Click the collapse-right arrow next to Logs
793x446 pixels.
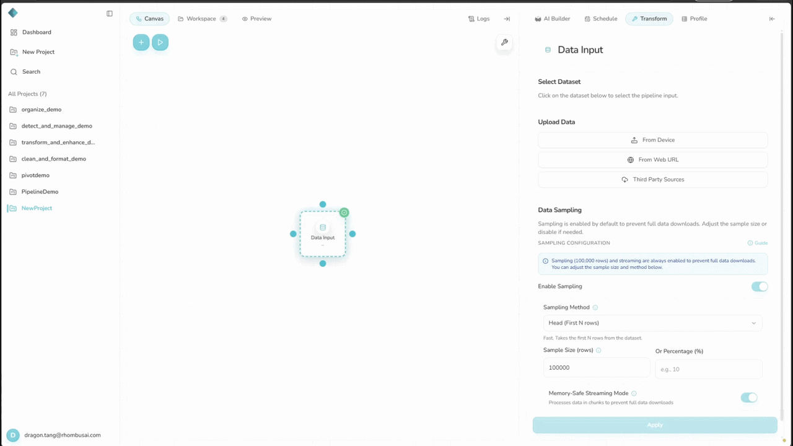point(507,19)
